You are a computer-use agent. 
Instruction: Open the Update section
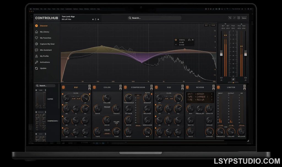[43, 68]
